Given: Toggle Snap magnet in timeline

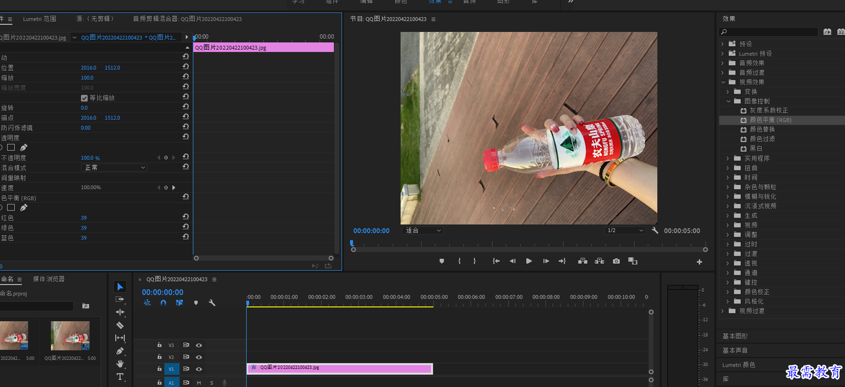Looking at the screenshot, I should point(163,303).
